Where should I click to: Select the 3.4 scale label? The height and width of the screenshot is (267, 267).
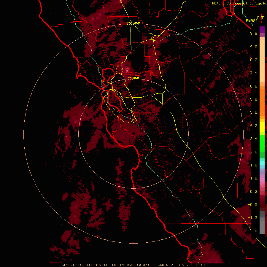[254, 139]
